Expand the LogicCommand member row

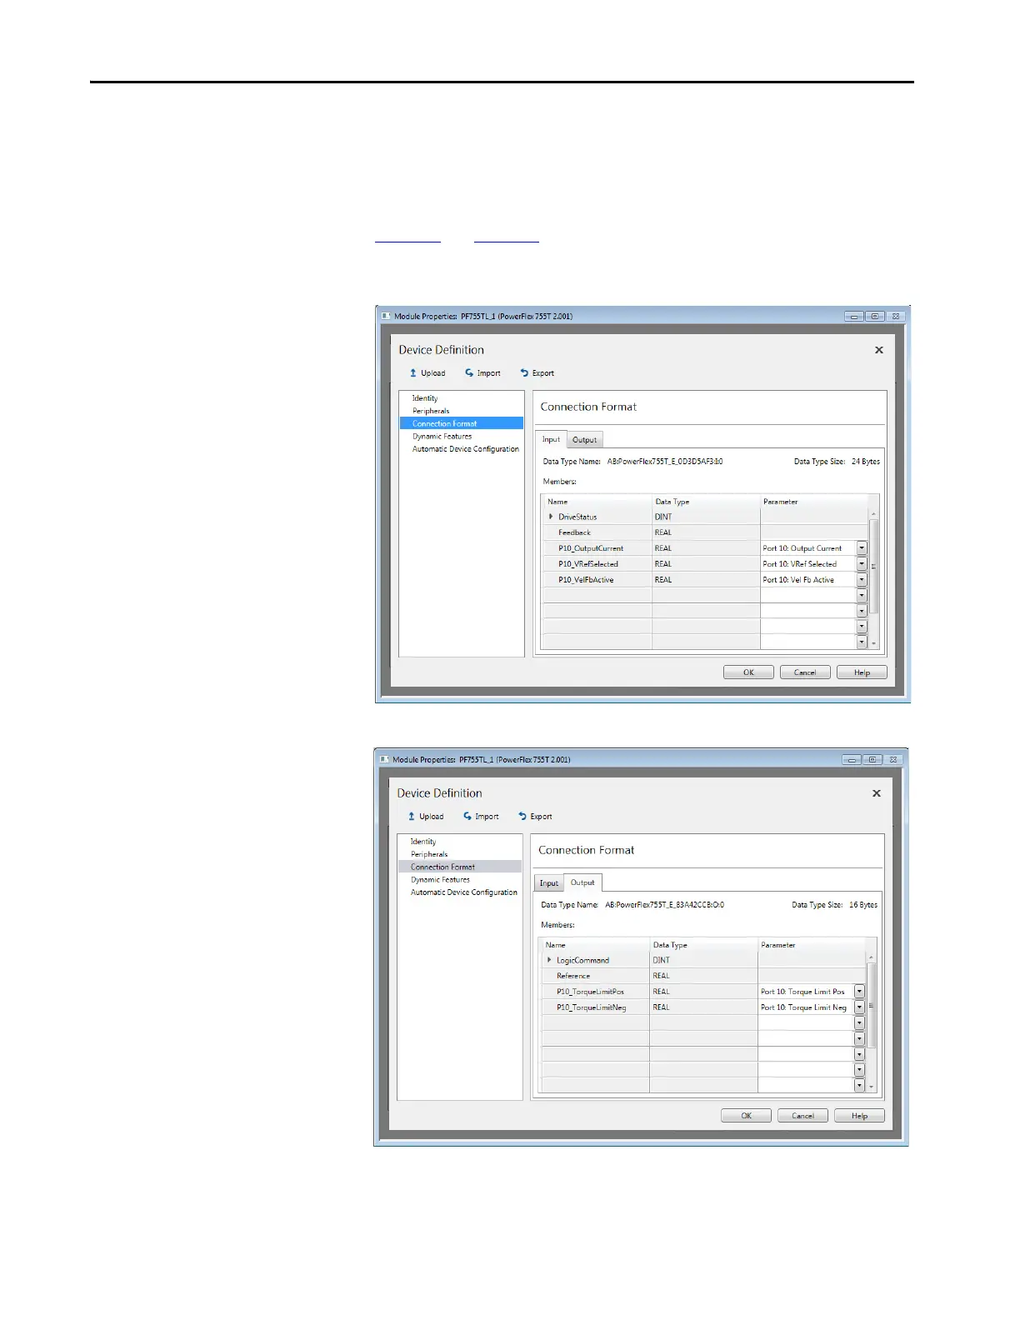[549, 960]
